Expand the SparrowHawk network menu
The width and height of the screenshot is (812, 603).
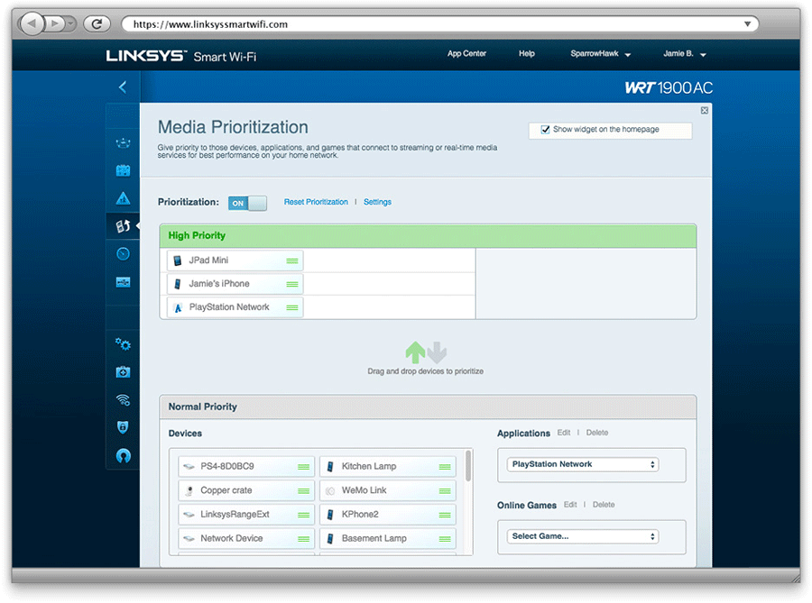pos(599,53)
